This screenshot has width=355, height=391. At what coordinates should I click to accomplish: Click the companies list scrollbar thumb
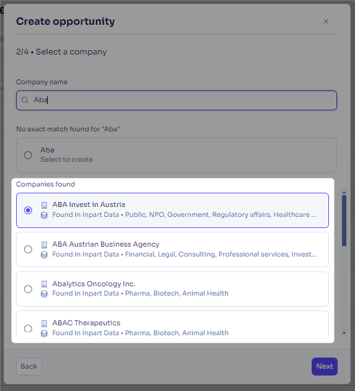(x=344, y=221)
